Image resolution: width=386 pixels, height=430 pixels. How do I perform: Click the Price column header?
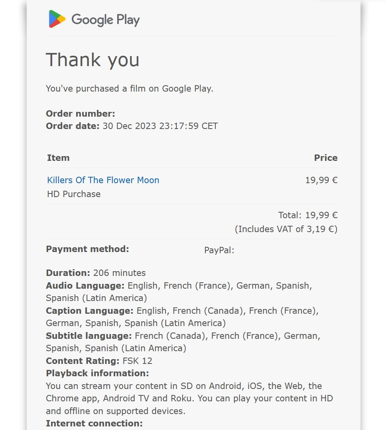pyautogui.click(x=325, y=158)
